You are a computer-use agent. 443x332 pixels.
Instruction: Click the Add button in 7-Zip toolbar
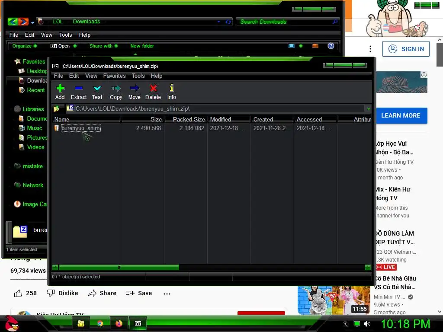click(x=60, y=92)
